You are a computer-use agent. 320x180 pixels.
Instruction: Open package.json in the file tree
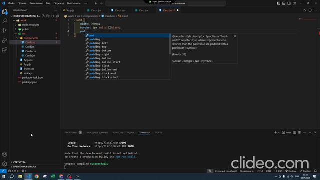pos(30,82)
